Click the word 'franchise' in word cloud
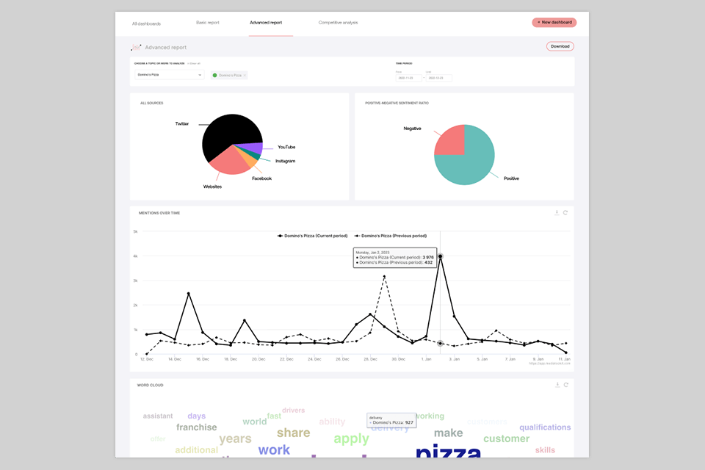The height and width of the screenshot is (470, 705). (197, 427)
